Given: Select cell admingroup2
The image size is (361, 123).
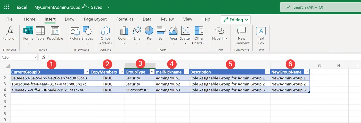Looking at the screenshot, I should click(x=173, y=84).
